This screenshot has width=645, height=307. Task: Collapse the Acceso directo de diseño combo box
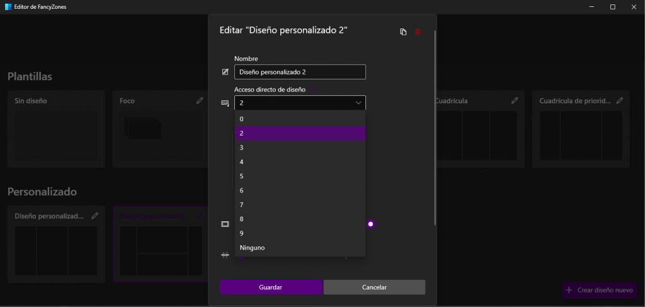click(x=358, y=103)
